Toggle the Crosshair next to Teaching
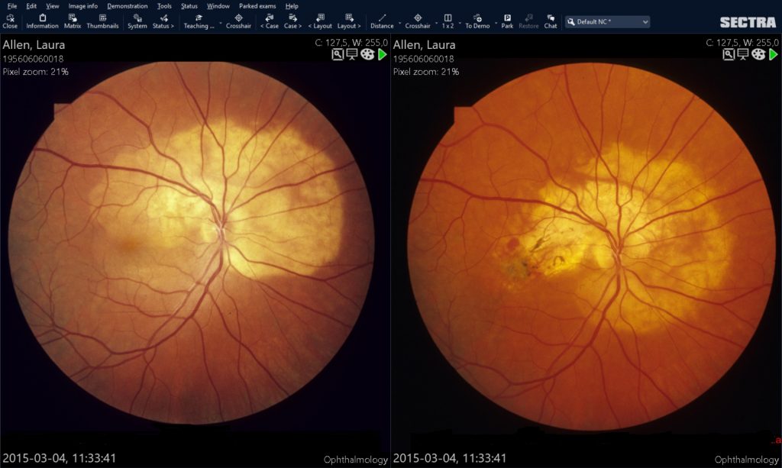This screenshot has height=468, width=782. coord(238,21)
